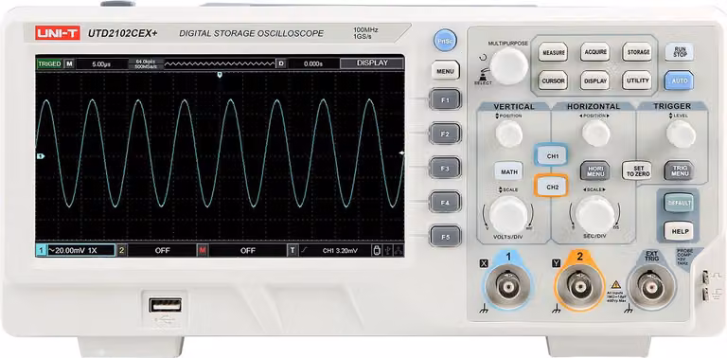727x358 pixels.
Task: Open the HELP function
Action: tap(679, 231)
